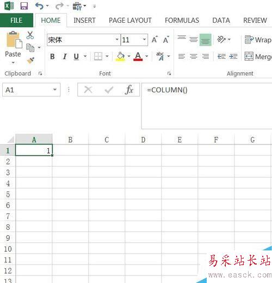This screenshot has height=283, width=272.
Task: Increase font size with larger A
Action: 154,40
